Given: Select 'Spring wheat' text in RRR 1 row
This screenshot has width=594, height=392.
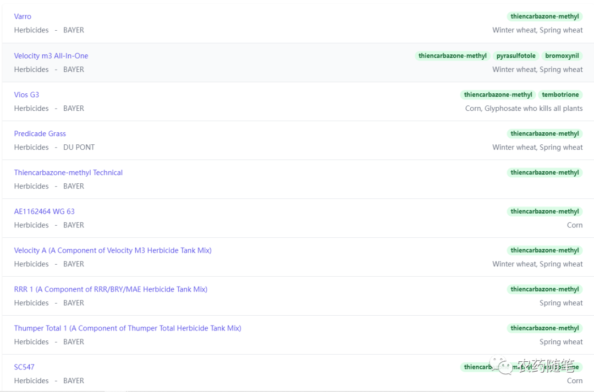Looking at the screenshot, I should [561, 303].
